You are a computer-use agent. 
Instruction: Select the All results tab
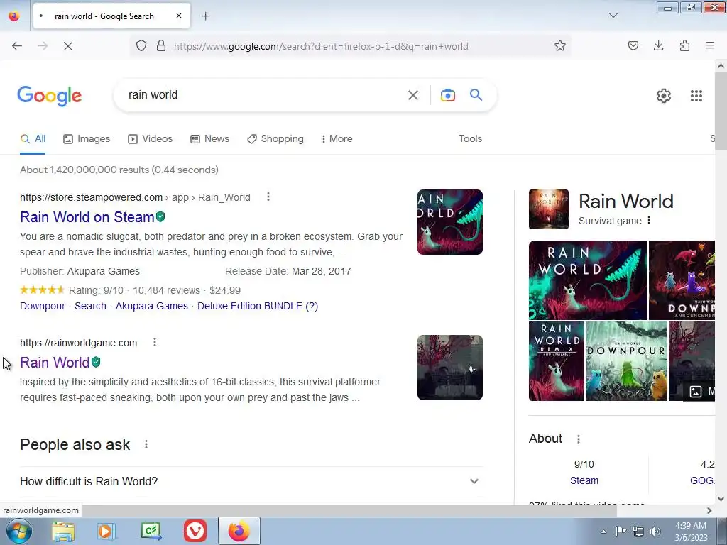(x=33, y=139)
